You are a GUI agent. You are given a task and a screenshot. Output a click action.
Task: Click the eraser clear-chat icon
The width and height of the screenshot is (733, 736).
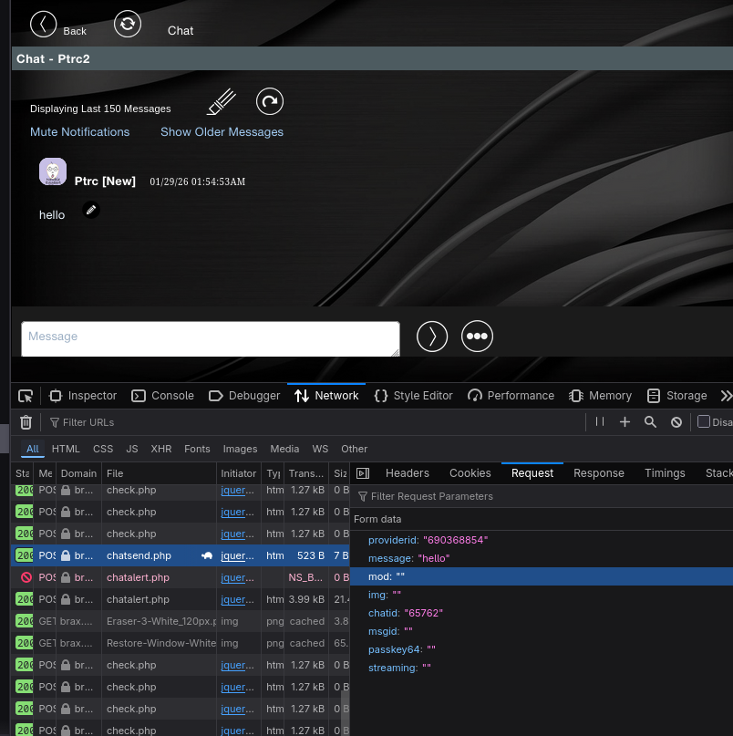[222, 101]
